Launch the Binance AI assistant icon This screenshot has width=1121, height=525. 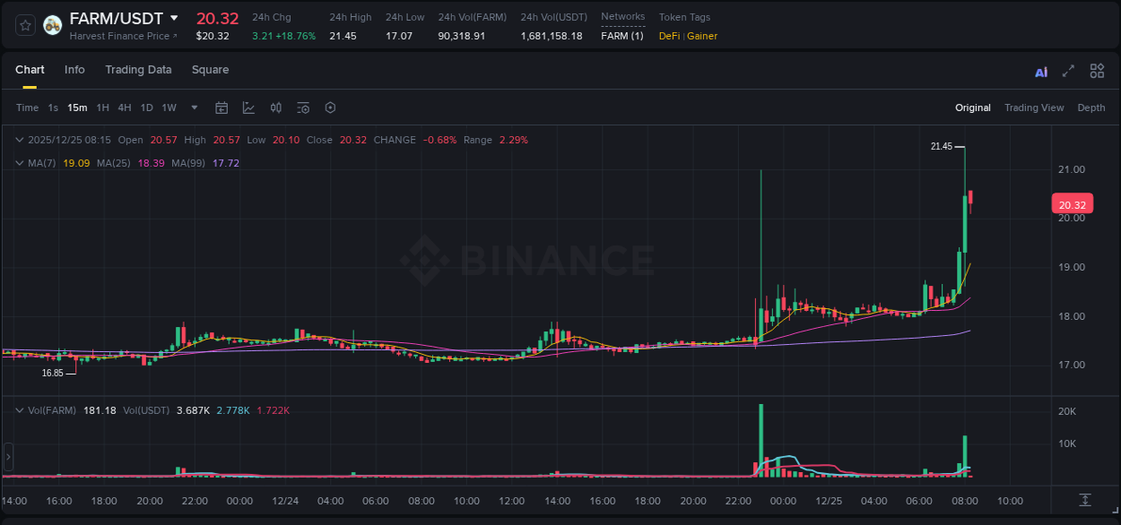pyautogui.click(x=1040, y=70)
